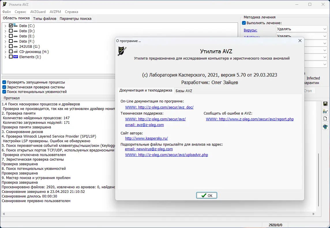Screen dimensions: 330x228
Task: Click the protocol vertical scrollbar thumb
Action: click(x=318, y=180)
